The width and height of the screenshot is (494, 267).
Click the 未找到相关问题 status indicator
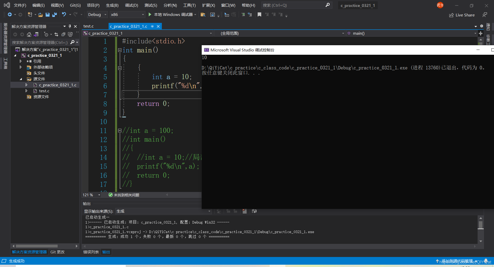(x=124, y=195)
